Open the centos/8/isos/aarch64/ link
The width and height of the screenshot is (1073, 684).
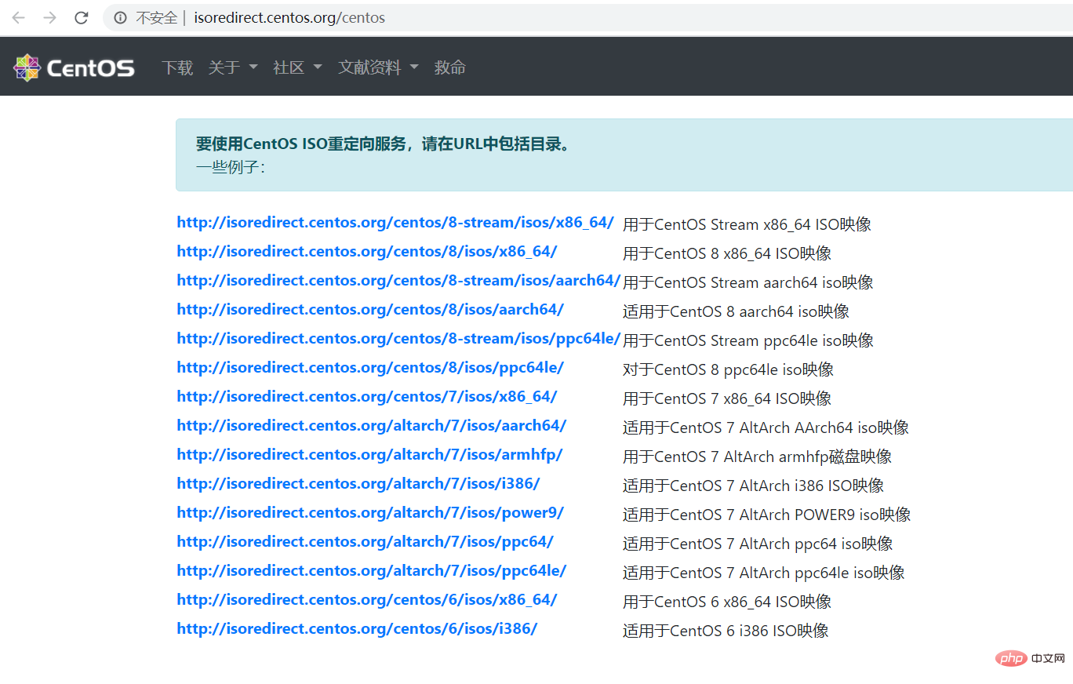(370, 310)
